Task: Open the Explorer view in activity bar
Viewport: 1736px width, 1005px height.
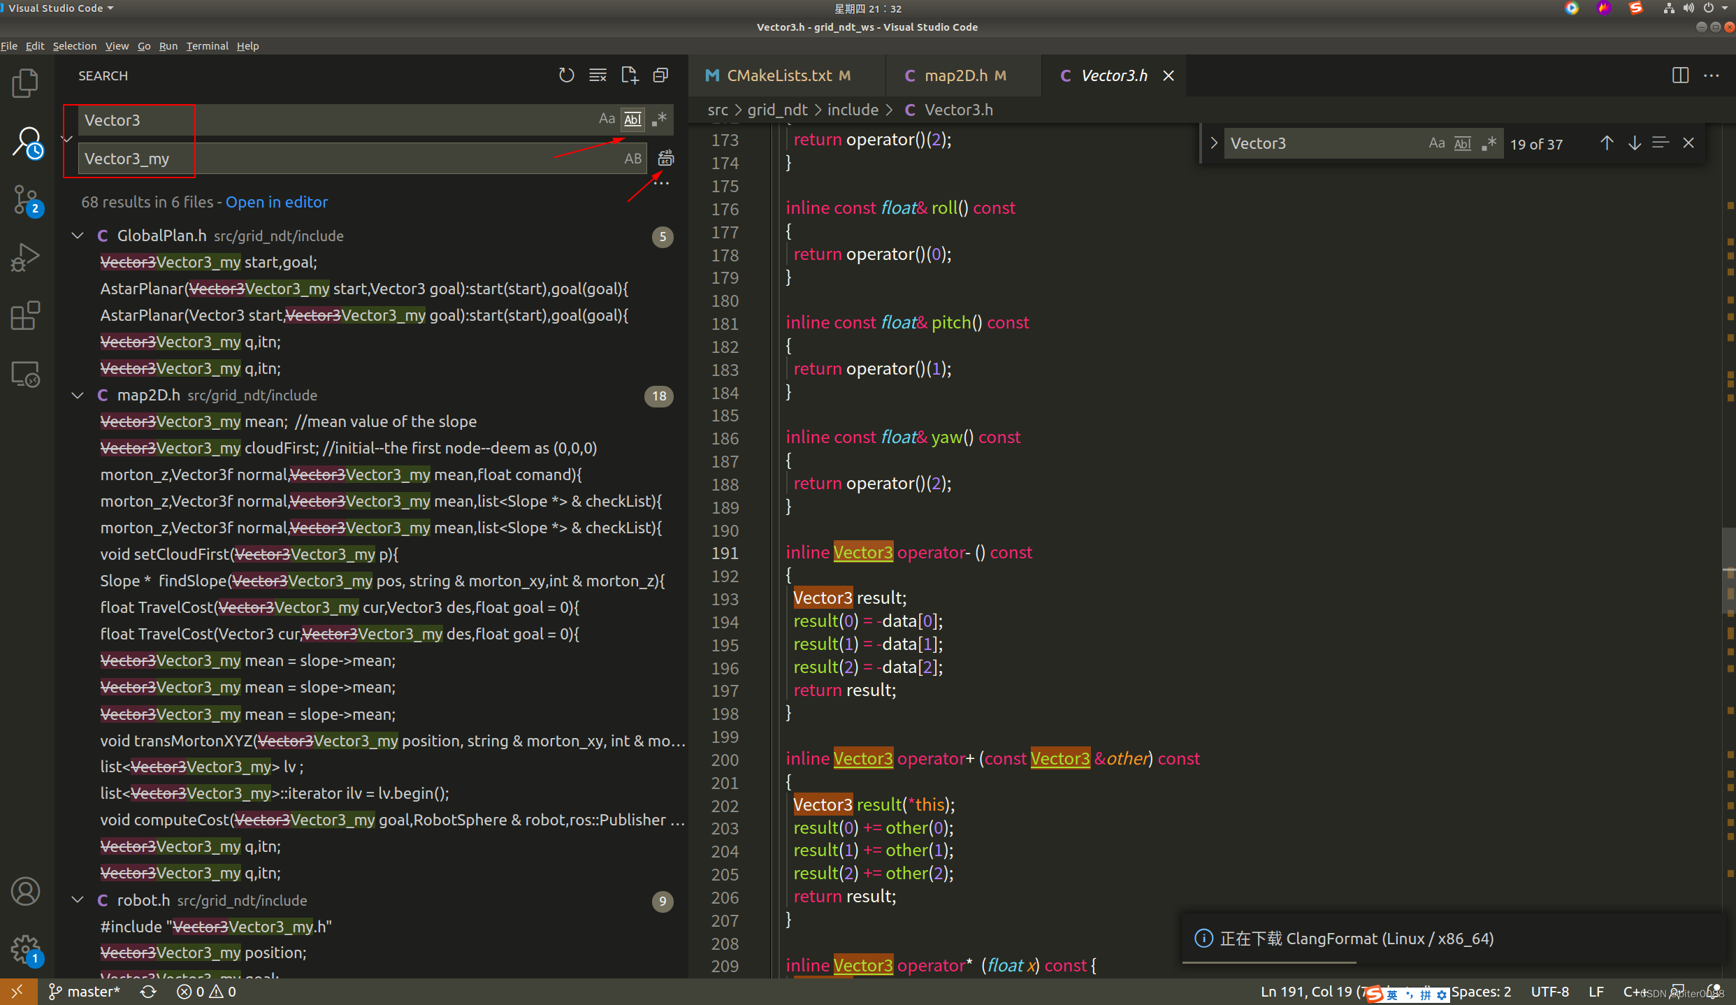Action: 26,84
